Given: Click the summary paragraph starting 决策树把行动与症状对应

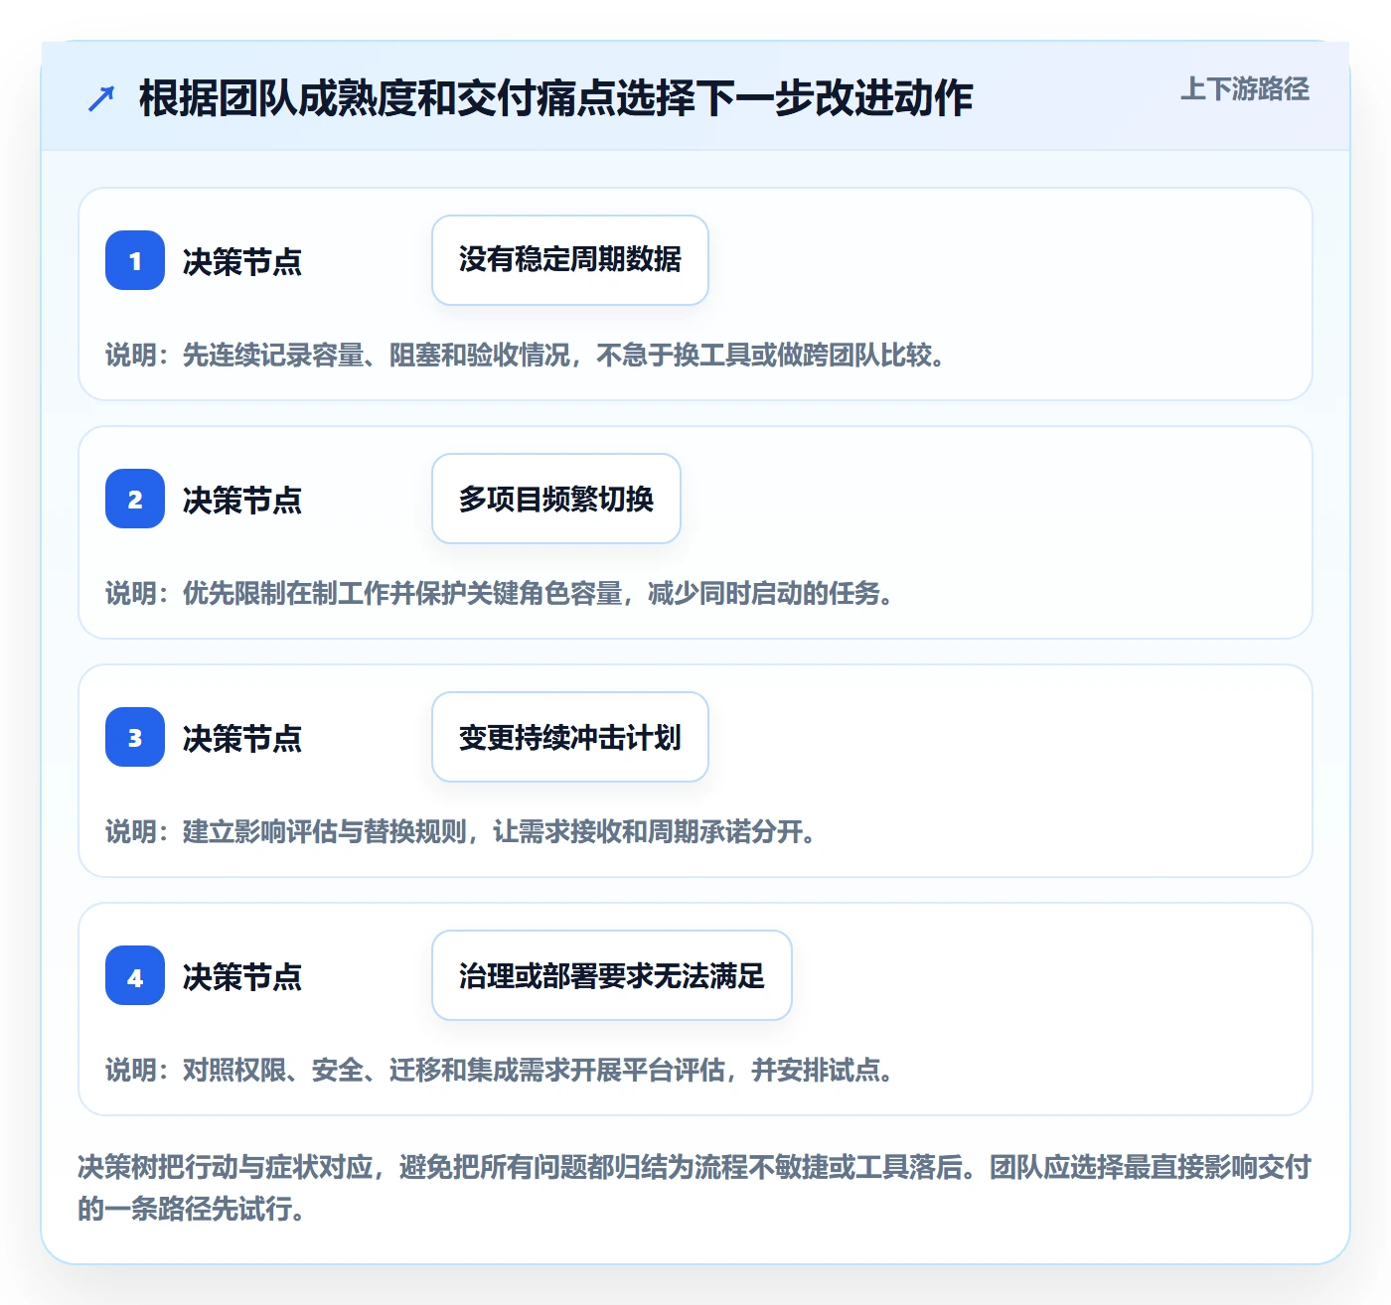Looking at the screenshot, I should (695, 1187).
